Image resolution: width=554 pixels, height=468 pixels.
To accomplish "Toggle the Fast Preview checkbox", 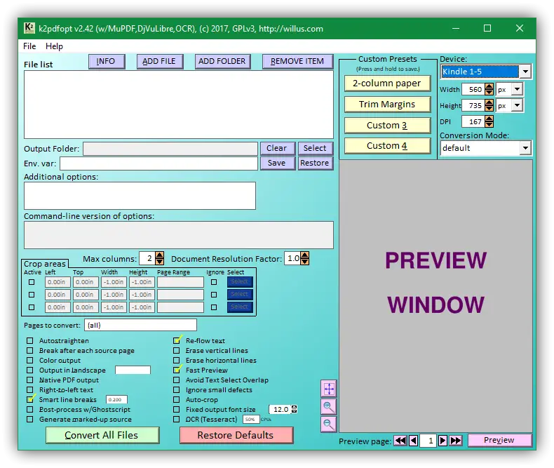I will pos(177,370).
